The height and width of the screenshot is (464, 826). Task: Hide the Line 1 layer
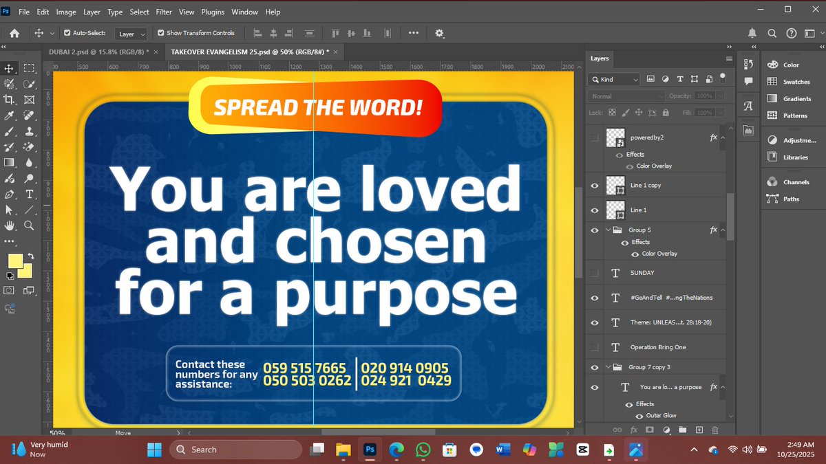594,210
